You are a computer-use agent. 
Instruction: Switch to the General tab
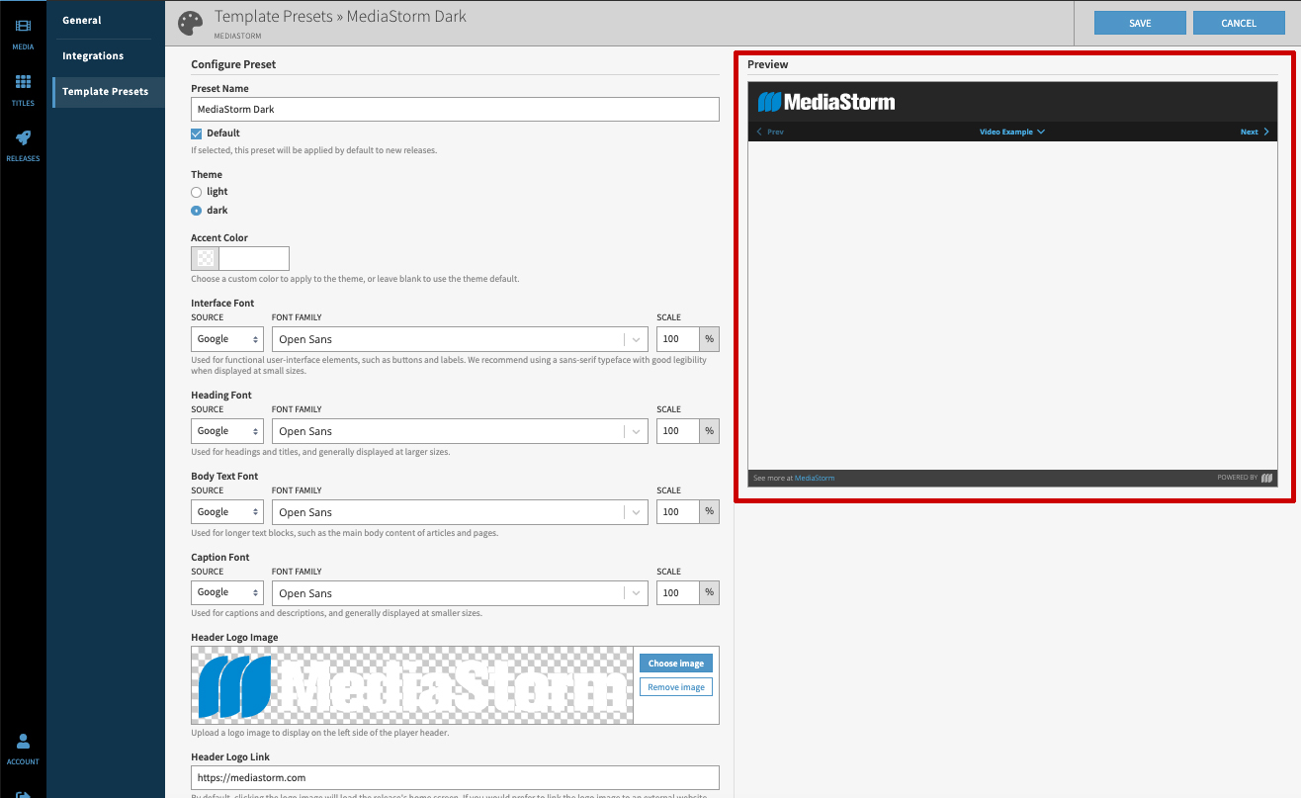pyautogui.click(x=80, y=20)
